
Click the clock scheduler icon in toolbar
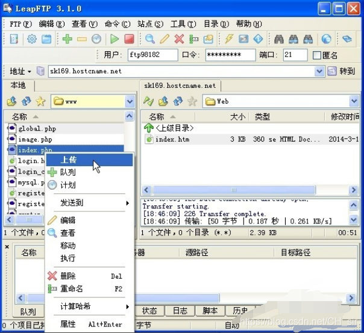pos(96,39)
